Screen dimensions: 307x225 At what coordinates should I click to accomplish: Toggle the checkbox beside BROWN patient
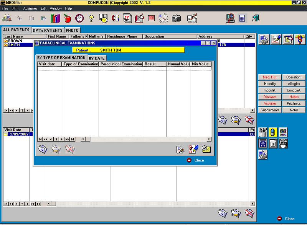pyautogui.click(x=5, y=41)
